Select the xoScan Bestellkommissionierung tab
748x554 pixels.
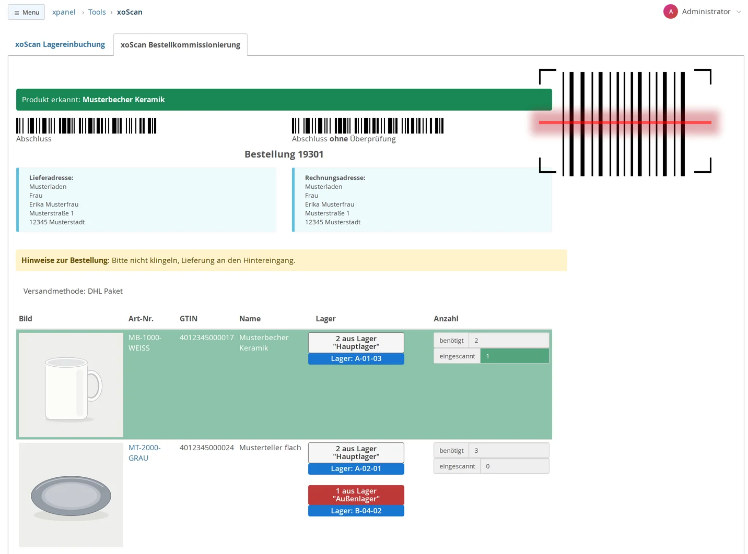(x=180, y=45)
